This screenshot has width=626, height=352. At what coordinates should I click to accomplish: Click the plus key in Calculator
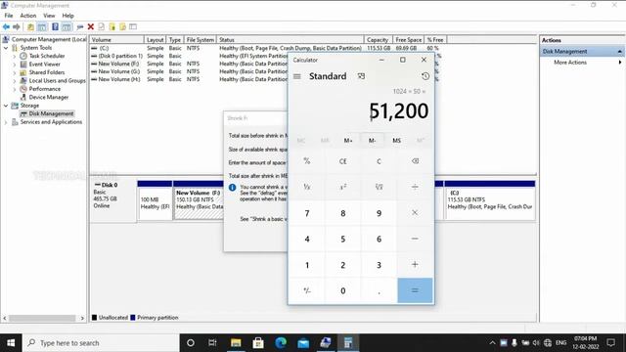415,265
